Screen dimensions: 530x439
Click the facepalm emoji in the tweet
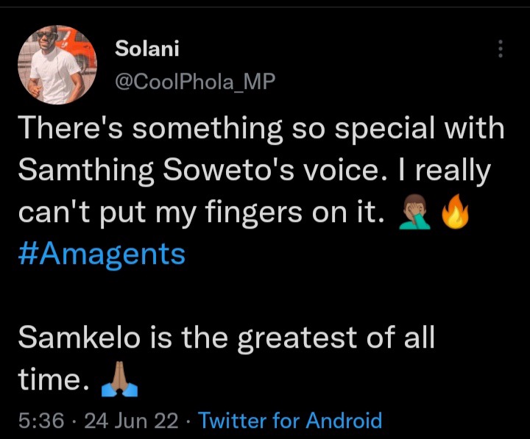click(414, 212)
